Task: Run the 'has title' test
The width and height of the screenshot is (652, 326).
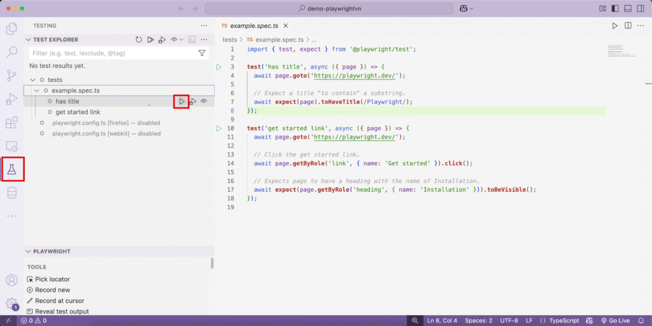Action: (x=181, y=101)
